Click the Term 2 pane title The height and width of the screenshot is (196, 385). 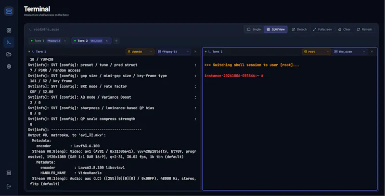(x=218, y=52)
